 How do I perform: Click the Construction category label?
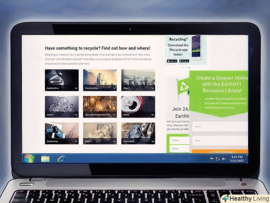[x=92, y=88]
